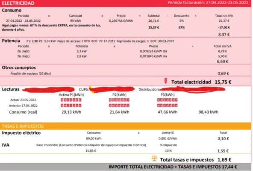Viewport: 253px width, 171px height.
Task: Select the '0,79 €' power charge
Action: pos(223,51)
